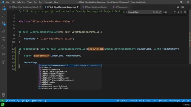Select AddToRoot suggestion
This screenshot has height=107, width=191.
70,84
